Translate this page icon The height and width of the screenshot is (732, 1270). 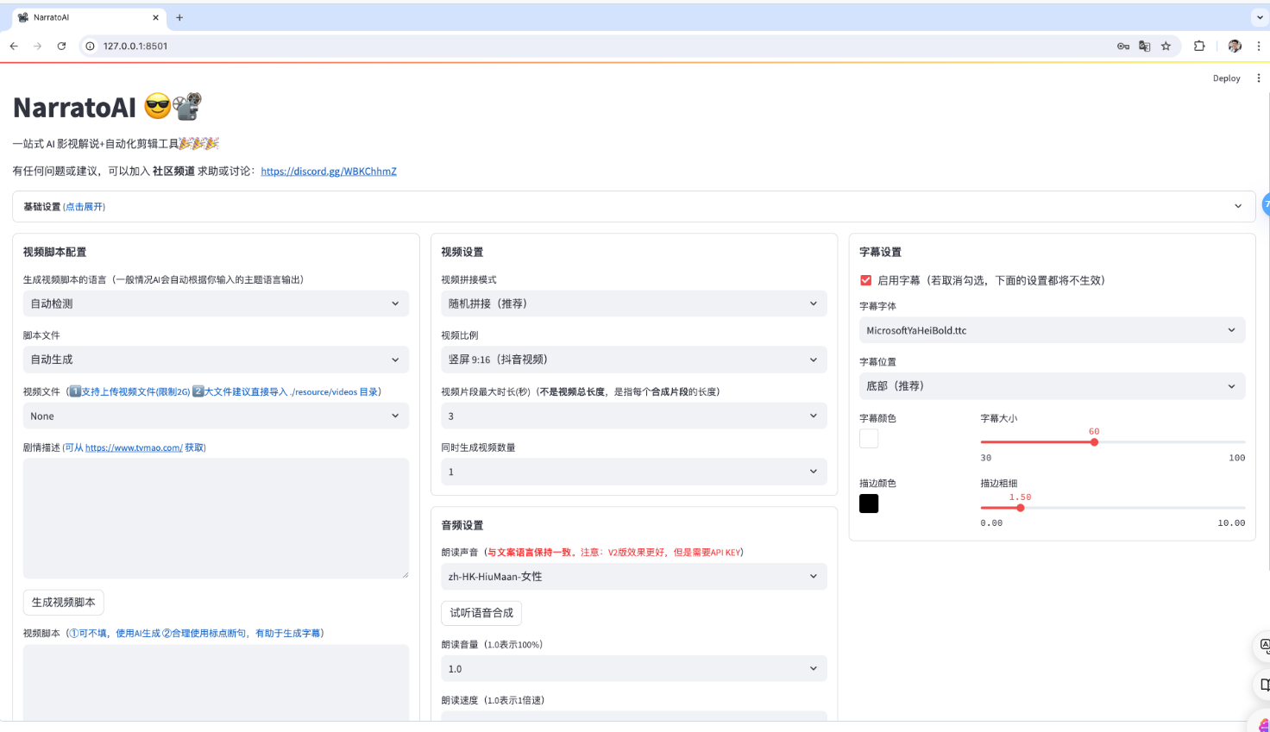[x=1145, y=47]
